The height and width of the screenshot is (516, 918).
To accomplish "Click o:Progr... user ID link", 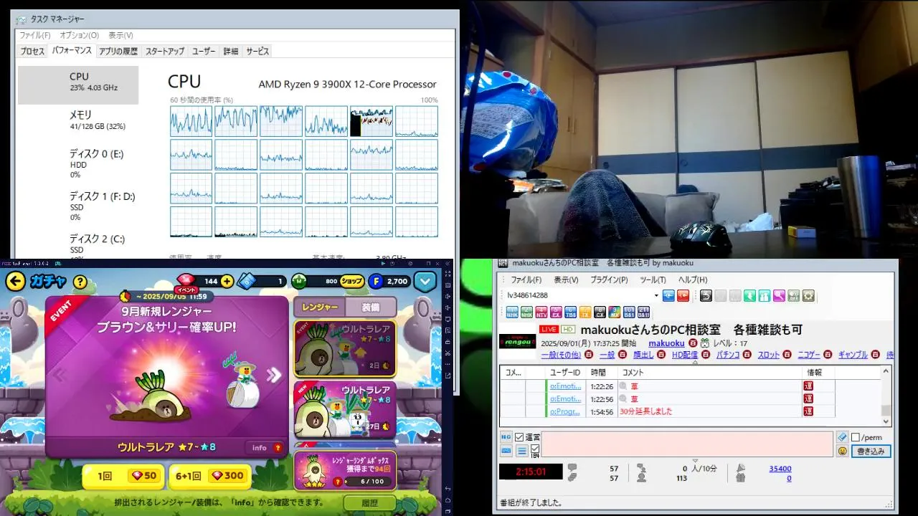I will (565, 412).
